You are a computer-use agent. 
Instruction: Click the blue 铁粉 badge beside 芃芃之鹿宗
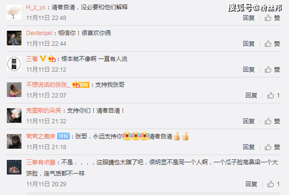(x=63, y=136)
